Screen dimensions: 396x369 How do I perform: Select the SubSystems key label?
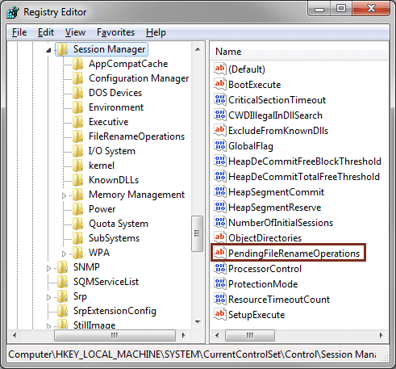click(115, 238)
